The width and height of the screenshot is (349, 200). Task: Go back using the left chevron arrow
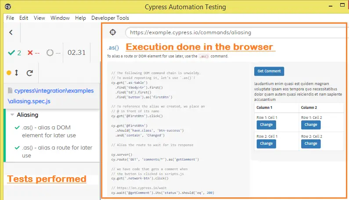tap(11, 32)
